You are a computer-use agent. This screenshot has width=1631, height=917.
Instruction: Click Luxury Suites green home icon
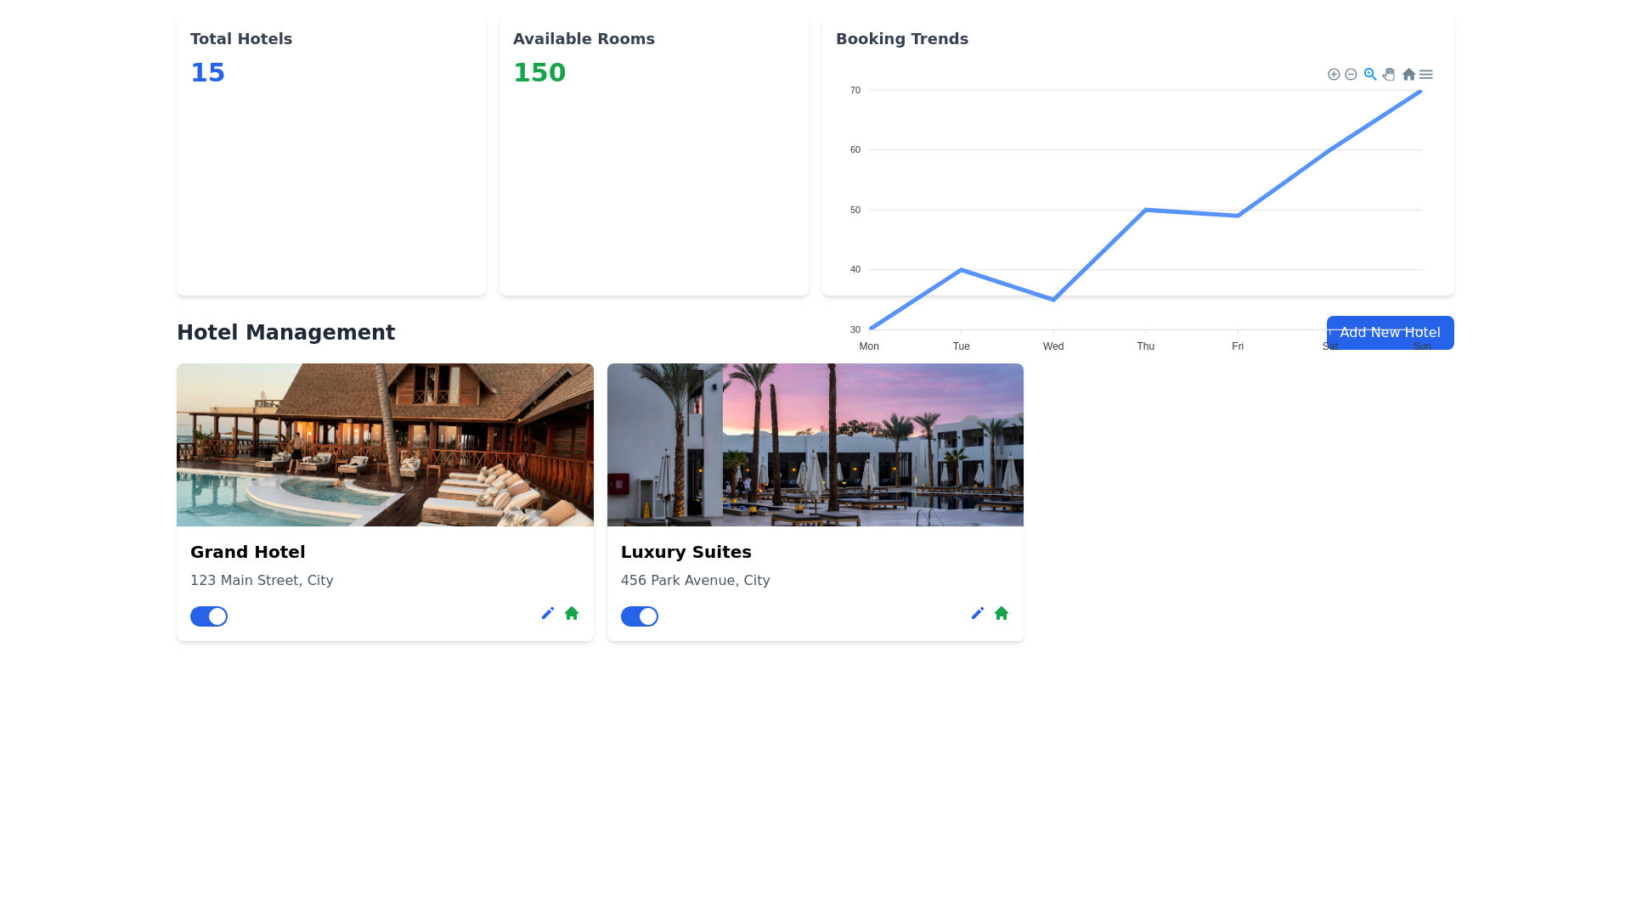1002,613
